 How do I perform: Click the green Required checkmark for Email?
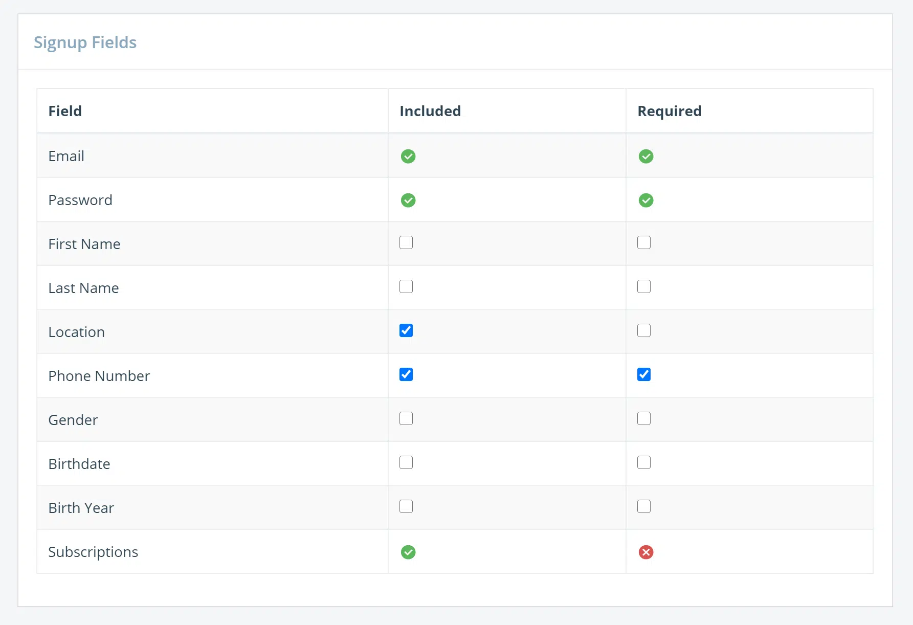(646, 157)
